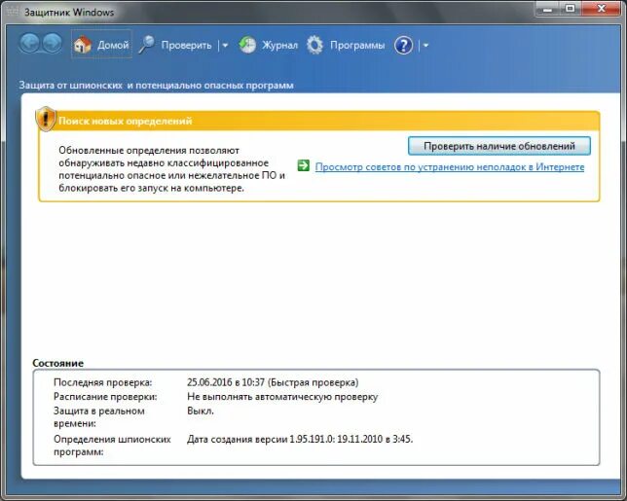Screen dimensions: 627x501
Task: Click the Обновленные определения description paragraph
Action: point(171,169)
